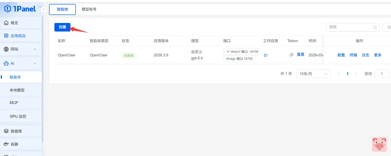
Task: Click the 智能体类型 column header
Action: 99,41
